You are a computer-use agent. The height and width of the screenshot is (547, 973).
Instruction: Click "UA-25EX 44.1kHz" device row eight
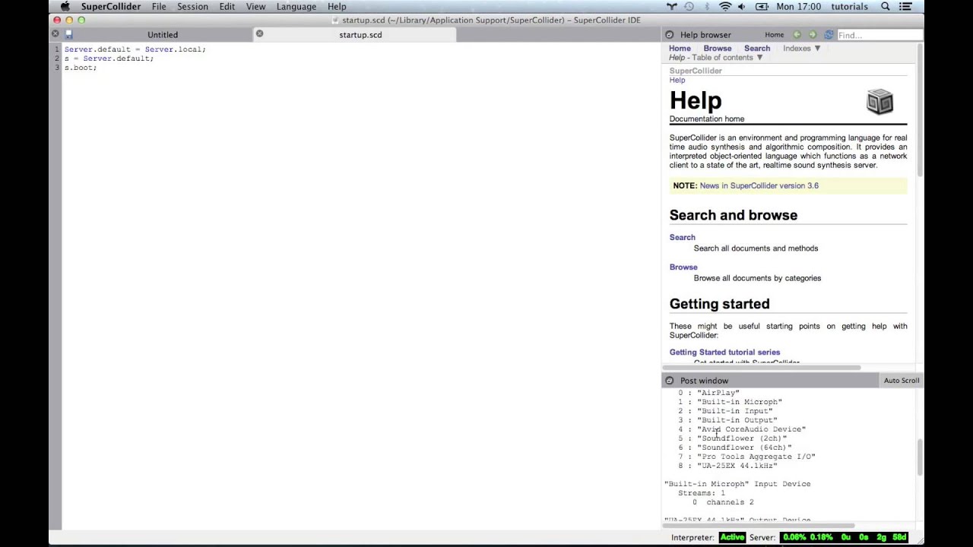(737, 466)
